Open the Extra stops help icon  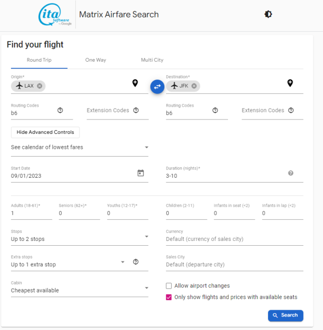[x=136, y=262]
